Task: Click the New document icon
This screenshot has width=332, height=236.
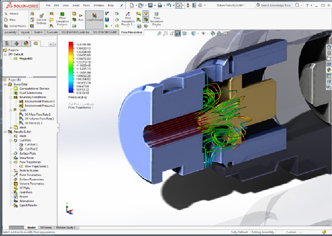Action: coord(132,5)
